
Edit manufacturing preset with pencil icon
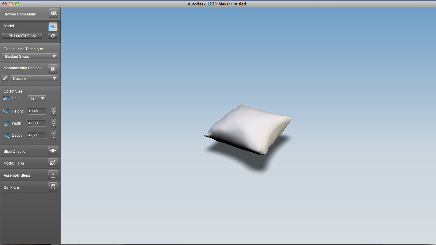click(x=5, y=78)
